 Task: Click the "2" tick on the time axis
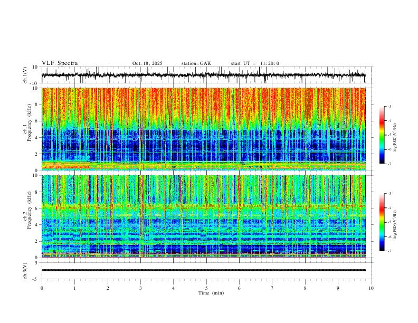(x=108, y=288)
